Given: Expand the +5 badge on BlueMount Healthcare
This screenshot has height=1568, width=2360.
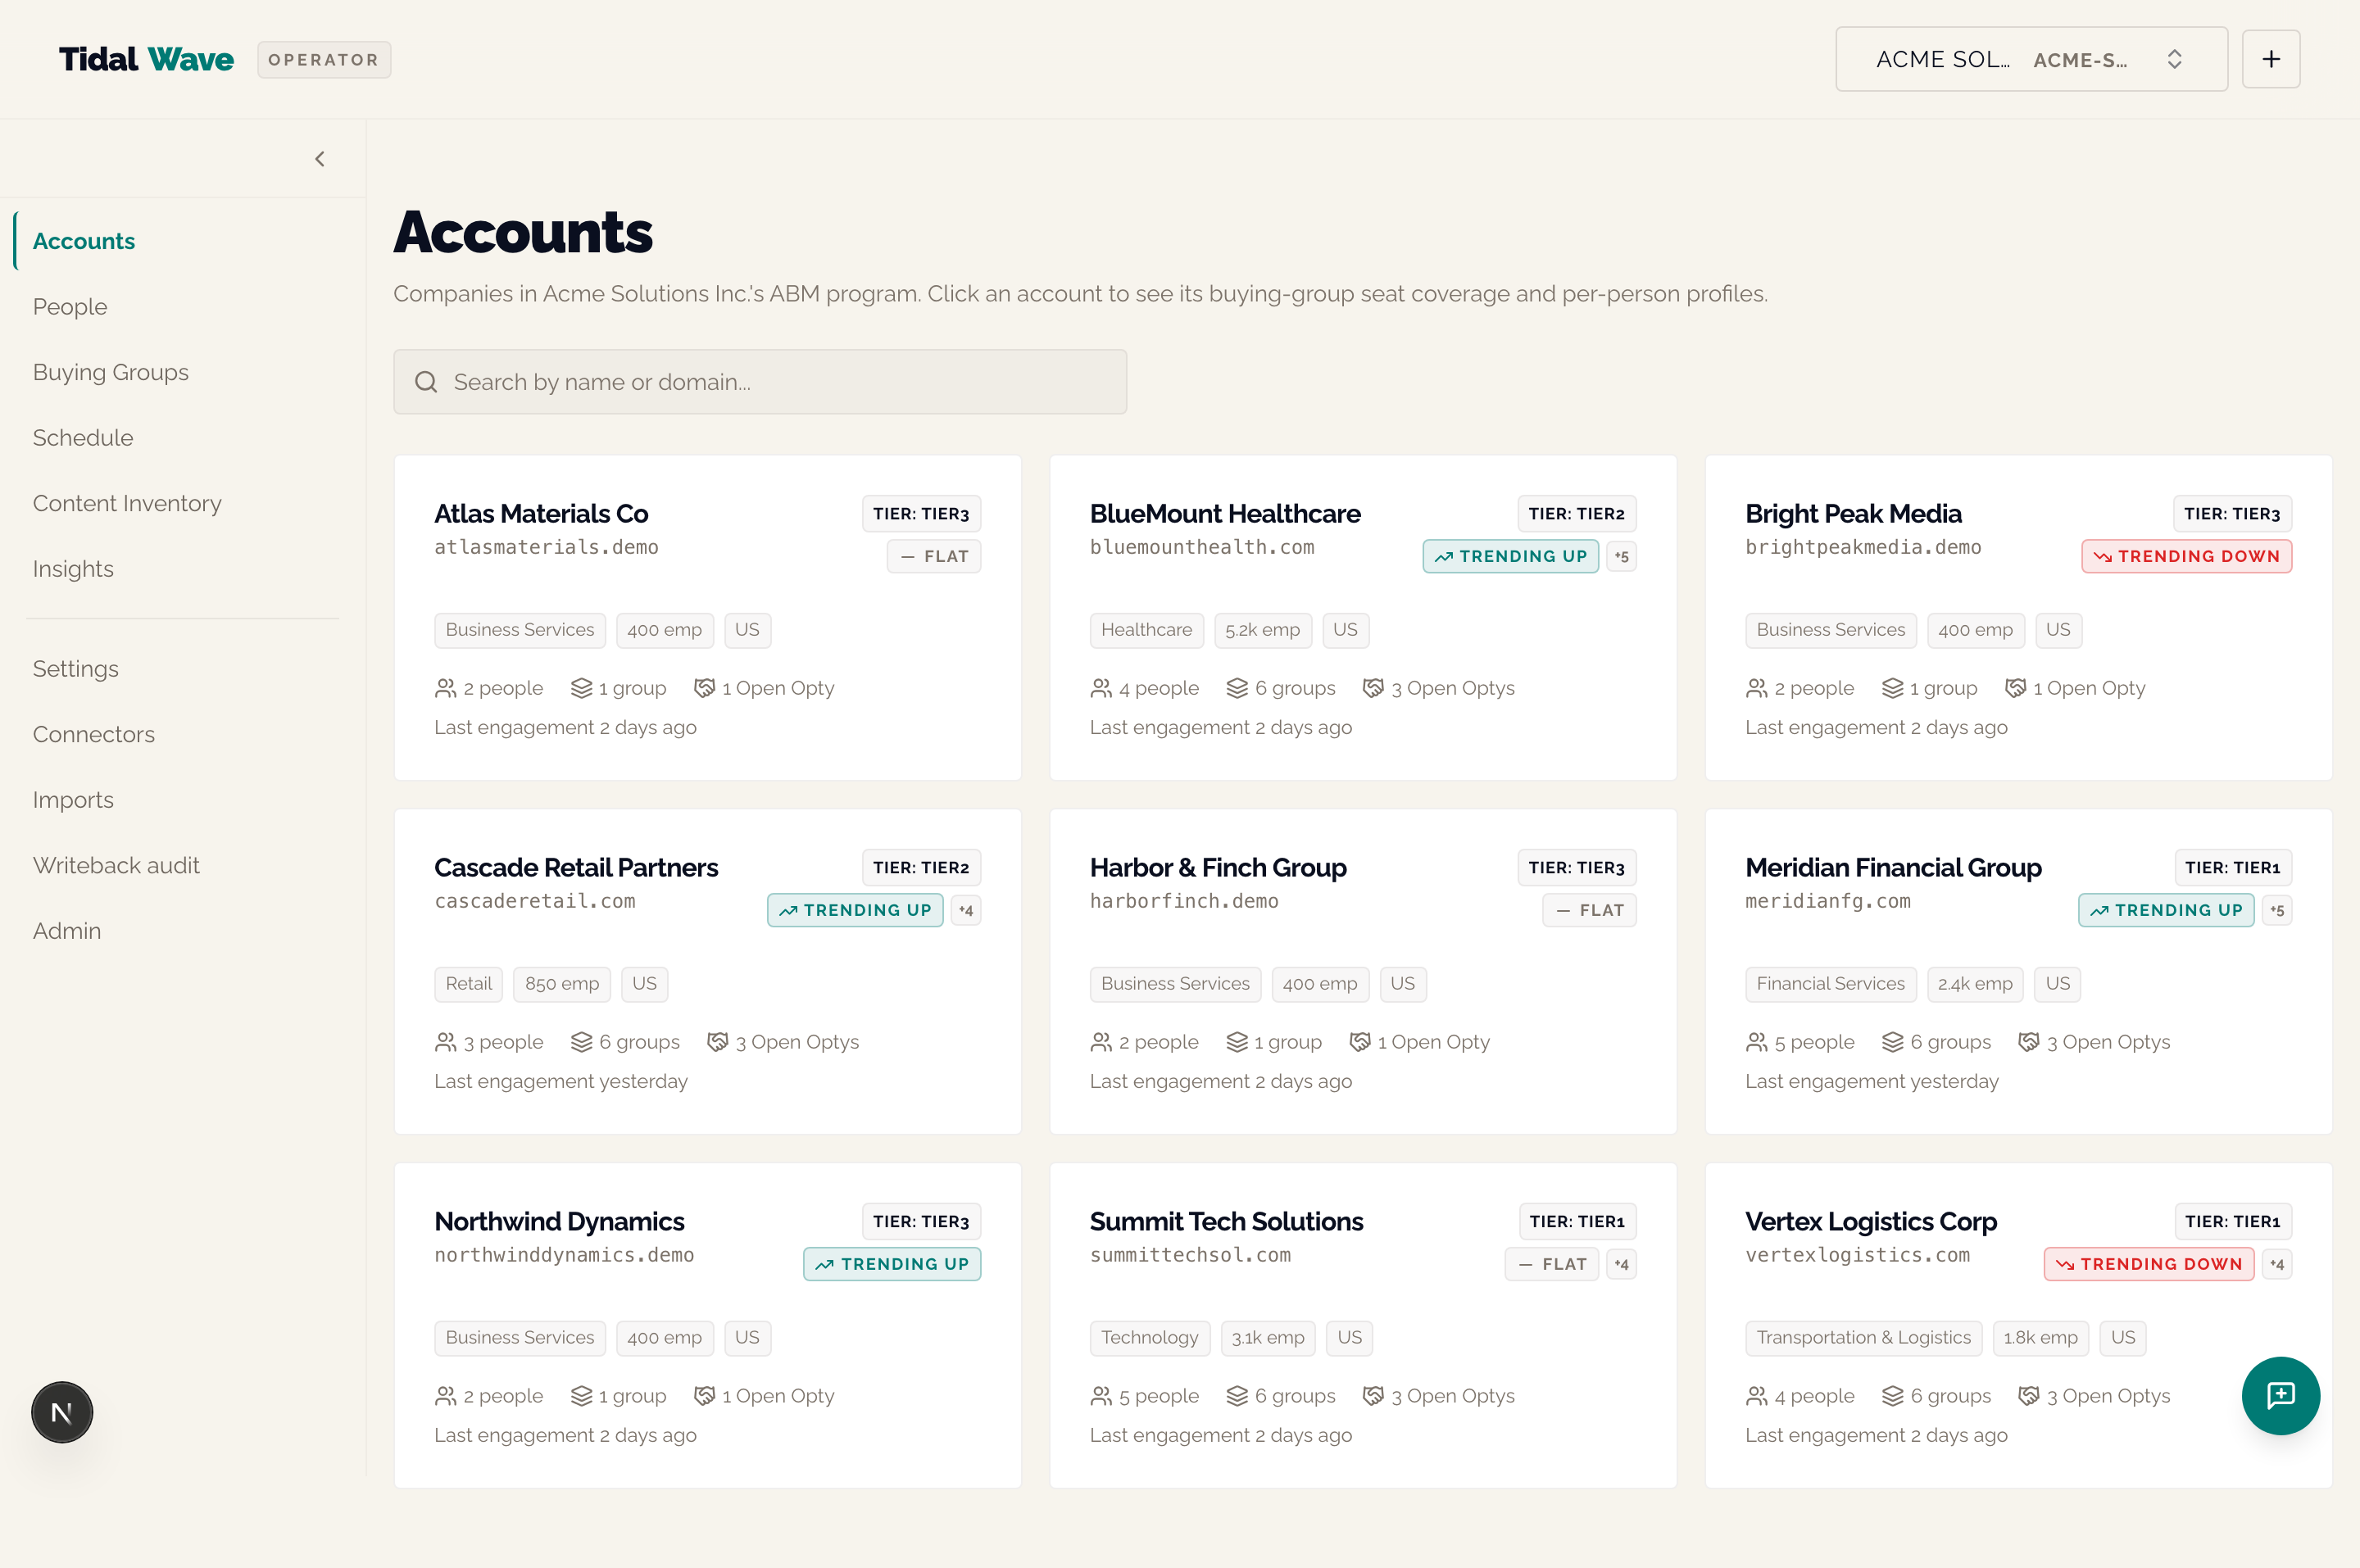Looking at the screenshot, I should (1621, 556).
